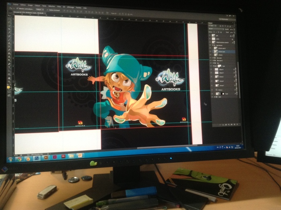Close the open document tab
The image size is (281, 210).
(x=45, y=13)
